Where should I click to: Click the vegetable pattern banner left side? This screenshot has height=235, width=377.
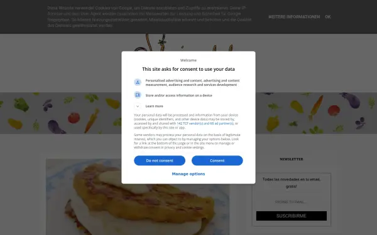pyautogui.click(x=60, y=113)
